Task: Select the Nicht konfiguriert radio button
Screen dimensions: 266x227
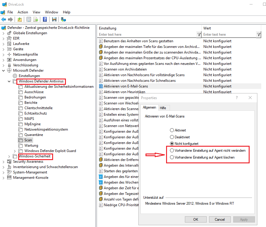Action: [172, 143]
